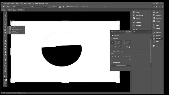169x95 pixels.
Task: Toggle link width and height proportions
Action: click(112, 42)
